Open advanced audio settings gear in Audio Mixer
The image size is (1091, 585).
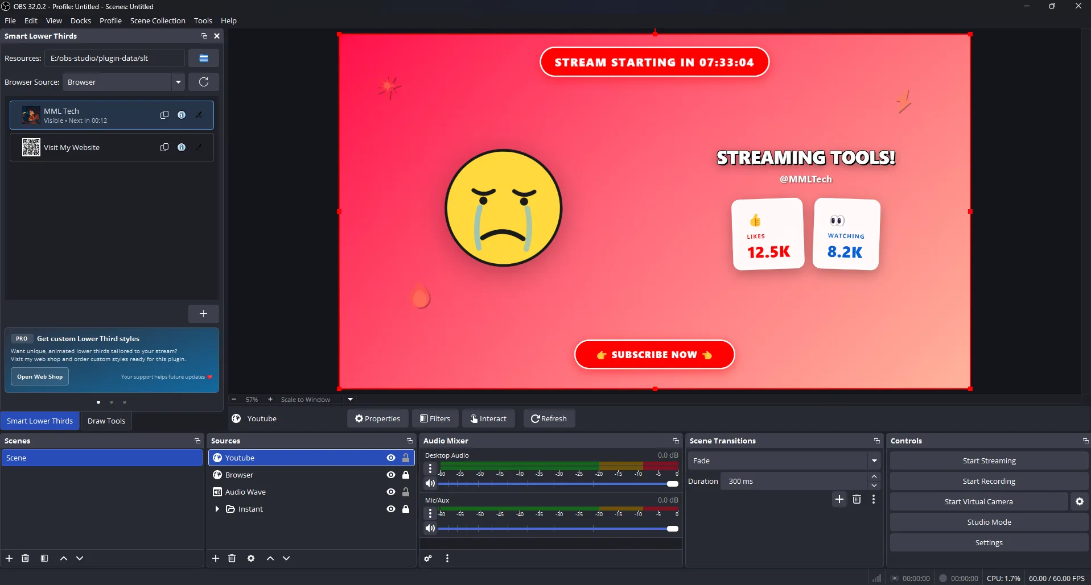pos(427,558)
